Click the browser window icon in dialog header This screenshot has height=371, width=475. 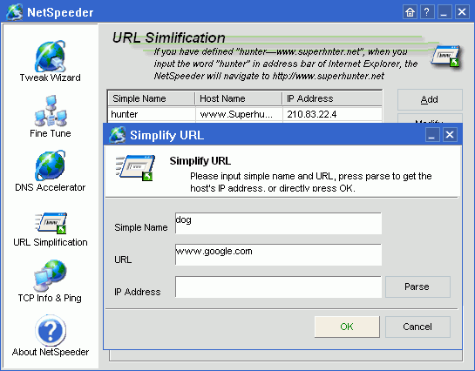point(135,168)
